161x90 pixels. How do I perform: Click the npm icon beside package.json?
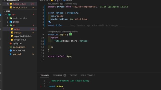click(11, 47)
